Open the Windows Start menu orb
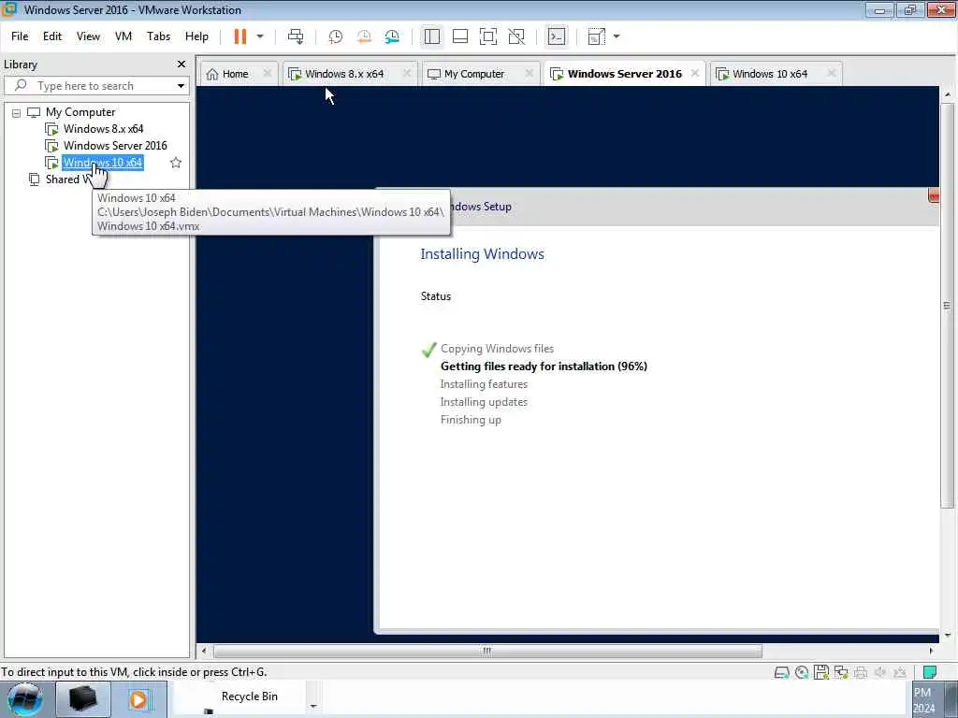Image resolution: width=958 pixels, height=718 pixels. [x=24, y=699]
